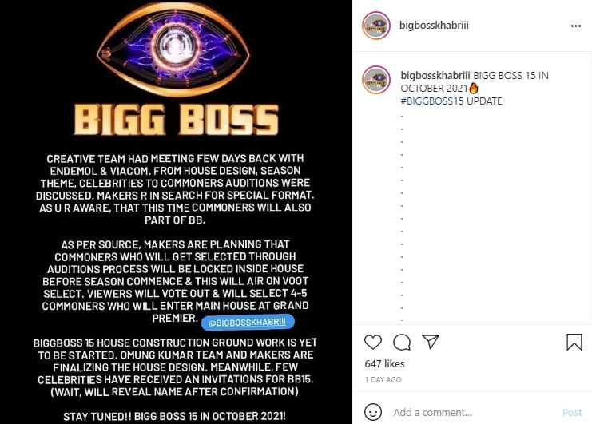Click the Stay Tuned October 2021 line
This screenshot has width=592, height=424.
tap(174, 416)
